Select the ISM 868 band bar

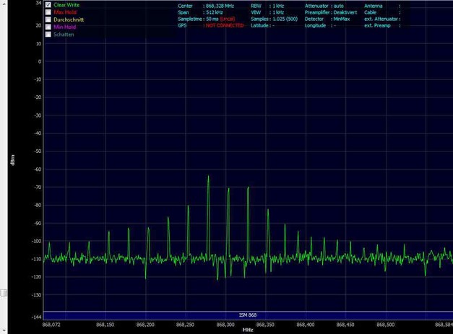(247, 315)
